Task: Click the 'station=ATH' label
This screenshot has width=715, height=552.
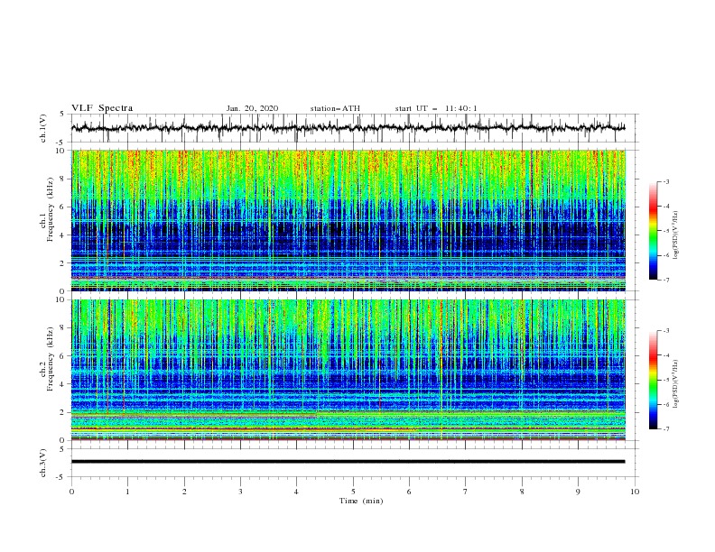Action: point(335,108)
